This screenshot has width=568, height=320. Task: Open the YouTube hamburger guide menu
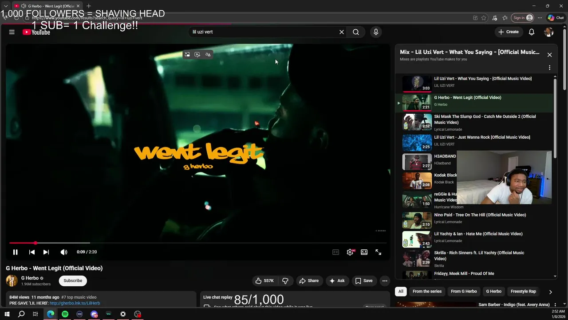point(12,32)
